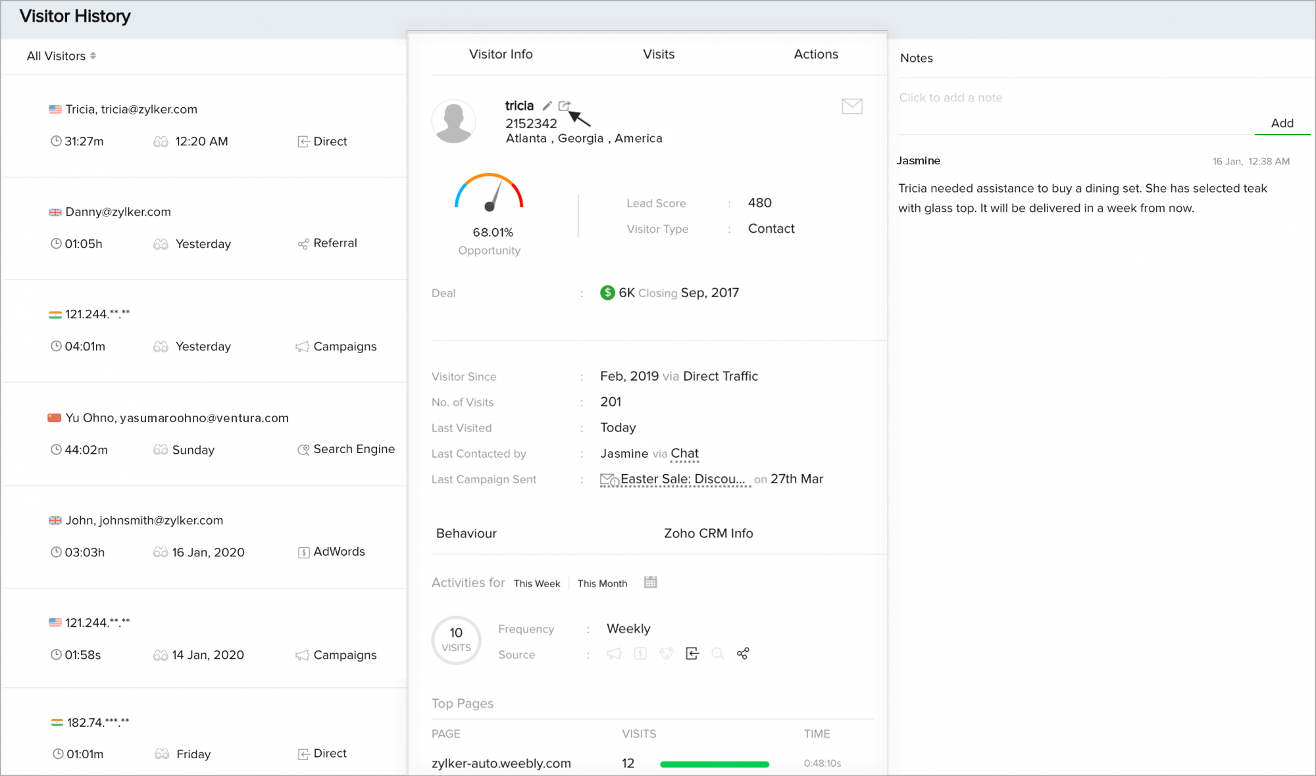
Task: Open the Actions tab
Action: (x=816, y=54)
